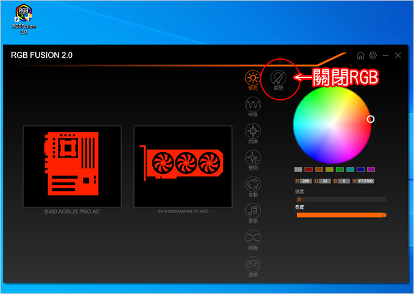The width and height of the screenshot is (414, 294).
Task: Pick the blue color swatch
Action: click(x=360, y=169)
